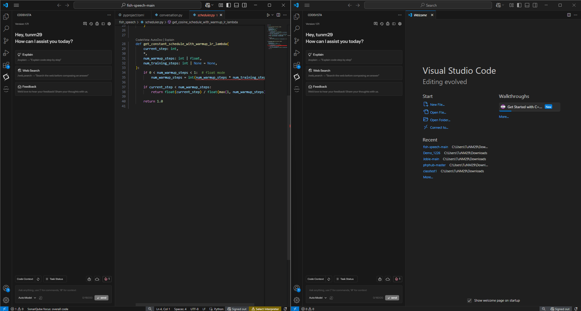The height and width of the screenshot is (311, 581).
Task: Open Extensions view in the left window
Action: 6,65
